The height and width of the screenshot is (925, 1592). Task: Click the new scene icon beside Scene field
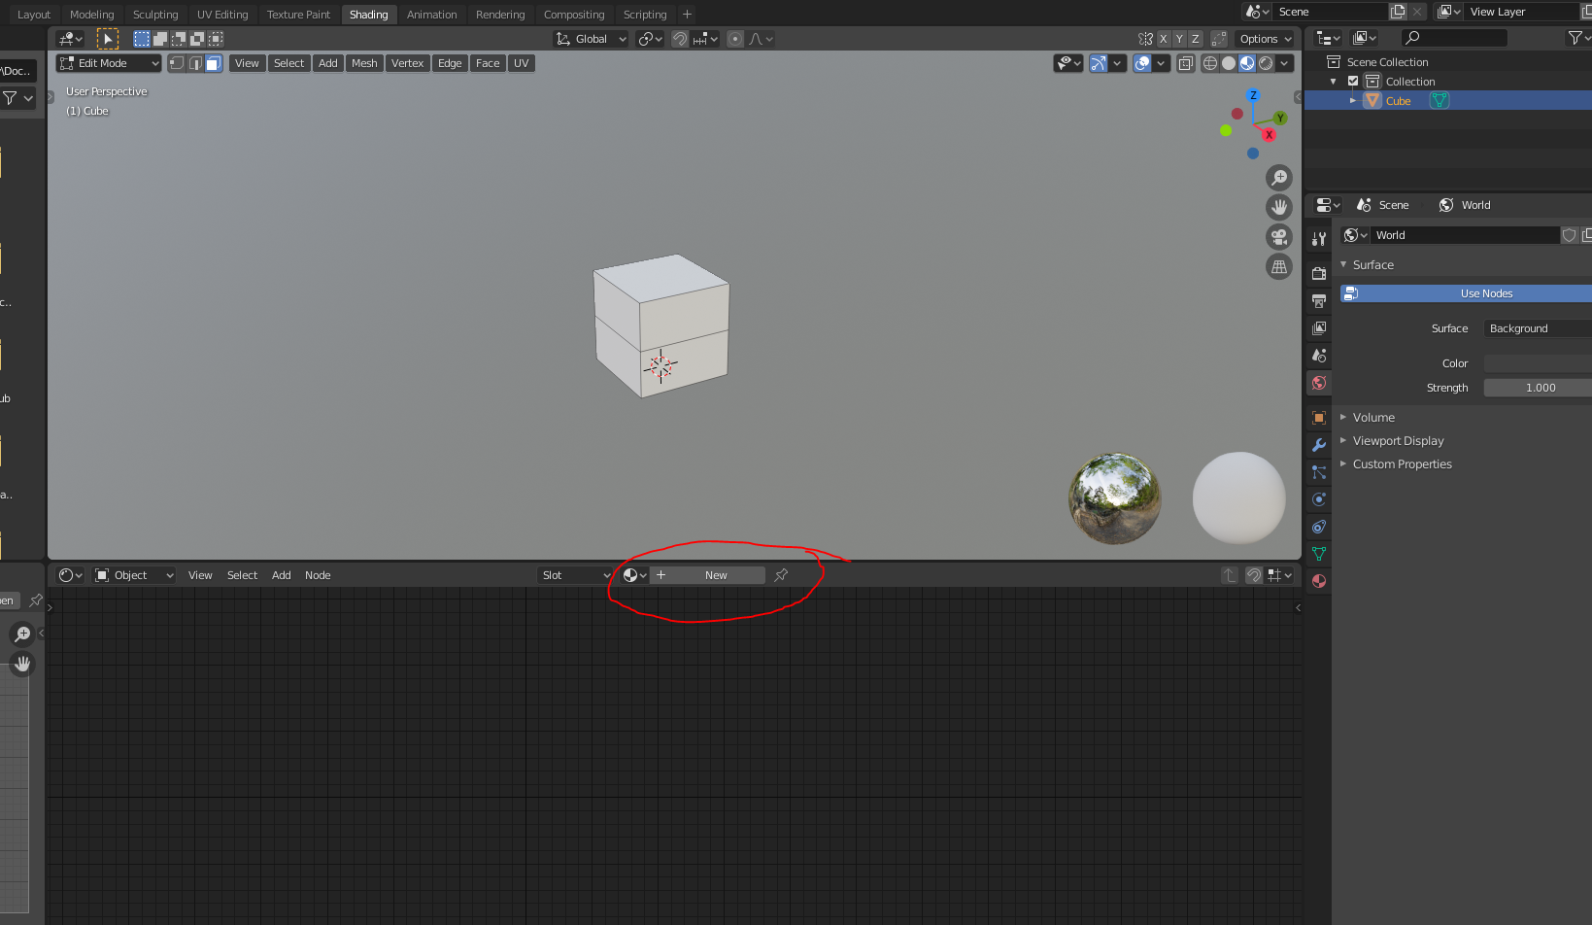[x=1398, y=12]
